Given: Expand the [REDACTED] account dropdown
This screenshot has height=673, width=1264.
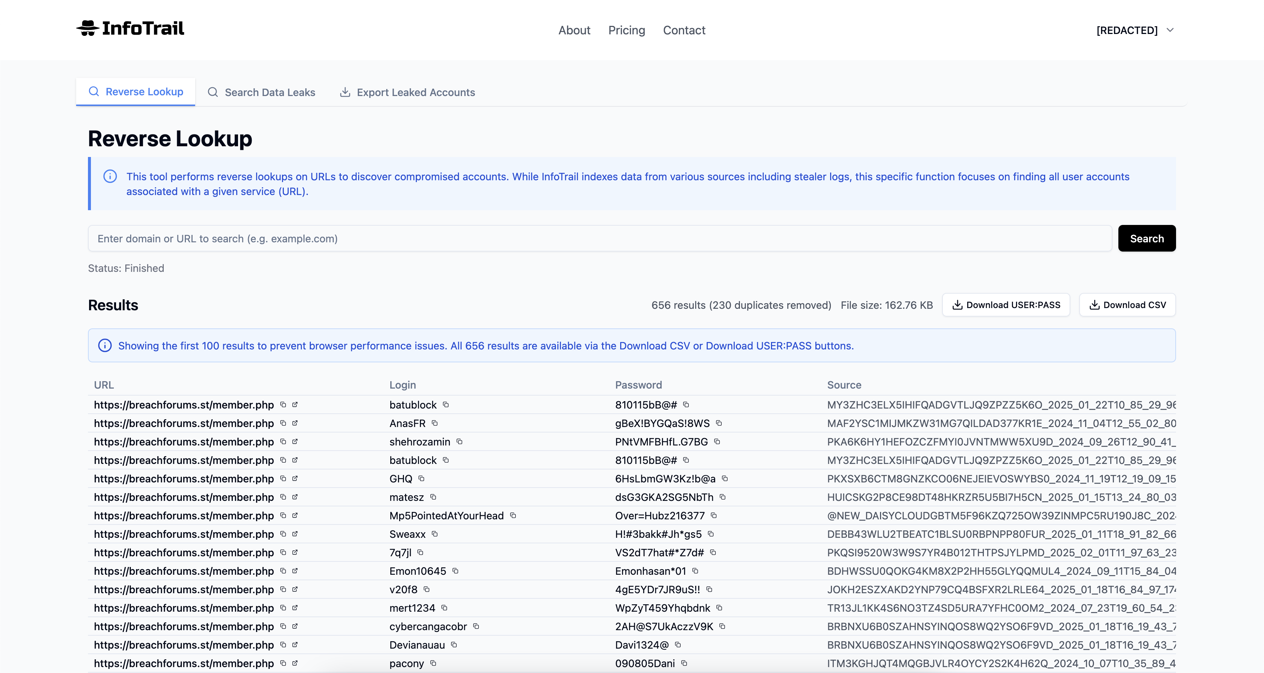Looking at the screenshot, I should (x=1135, y=30).
